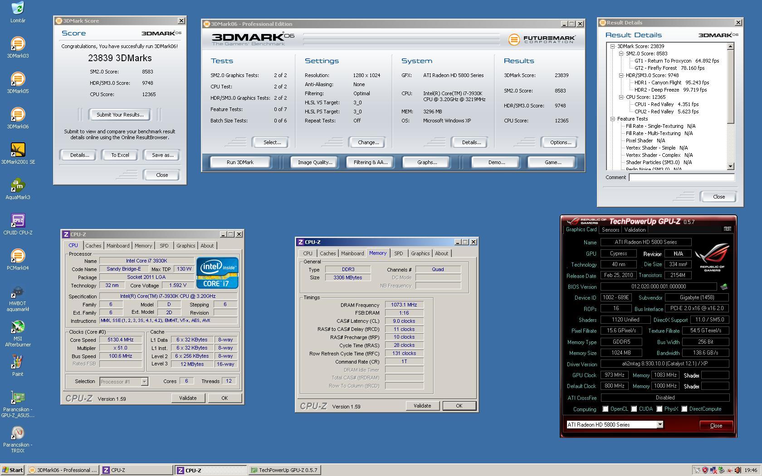Viewport: 762px width, 476px height.
Task: Collapse HDR/SM3.0 Score tree node
Action: click(x=621, y=75)
